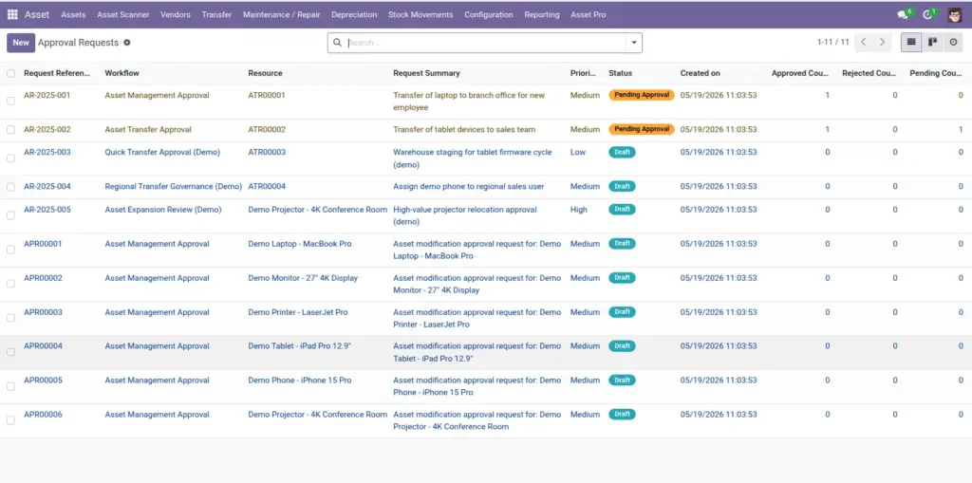Select the AR-2025-004 row checkbox
The image size is (972, 483).
(x=10, y=187)
